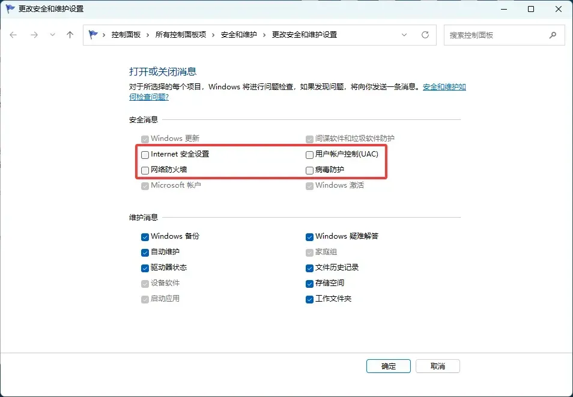Enable the 用户帐户控制(UAC) checkbox
Viewport: 573px width, 397px height.
pyautogui.click(x=309, y=155)
